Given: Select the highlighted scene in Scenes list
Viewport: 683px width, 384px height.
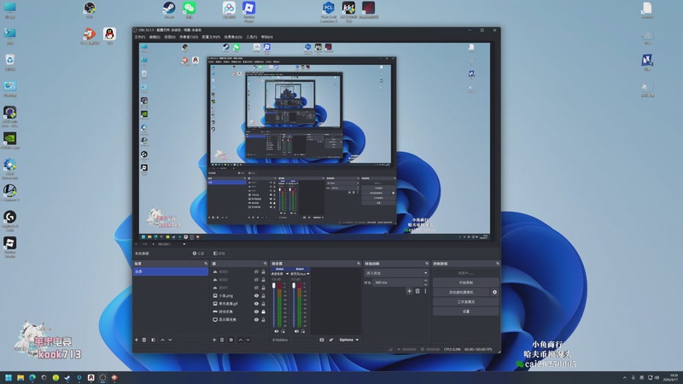Looking at the screenshot, I should [171, 271].
